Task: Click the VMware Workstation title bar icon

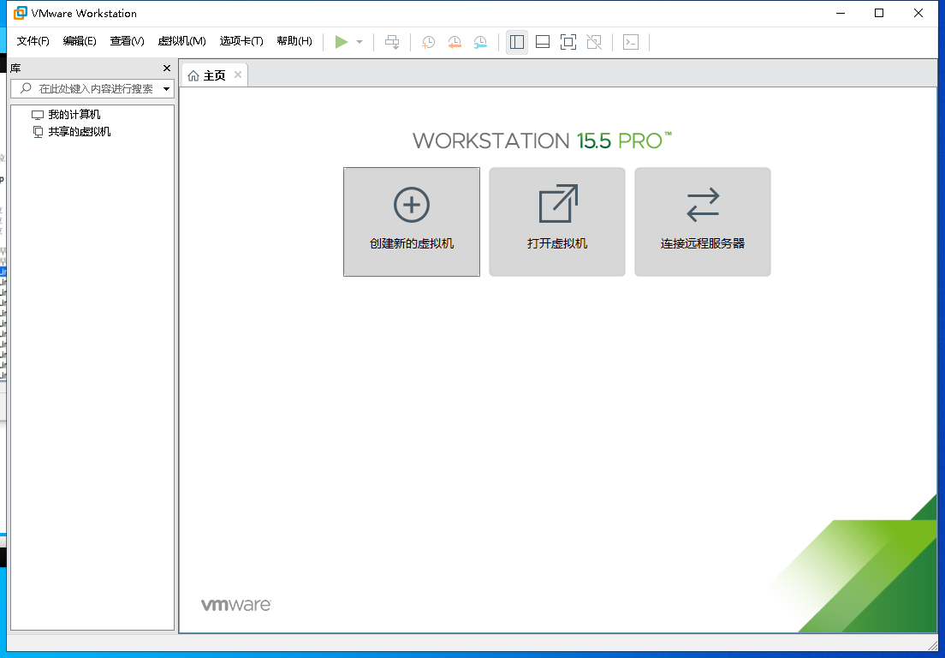Action: [21, 13]
